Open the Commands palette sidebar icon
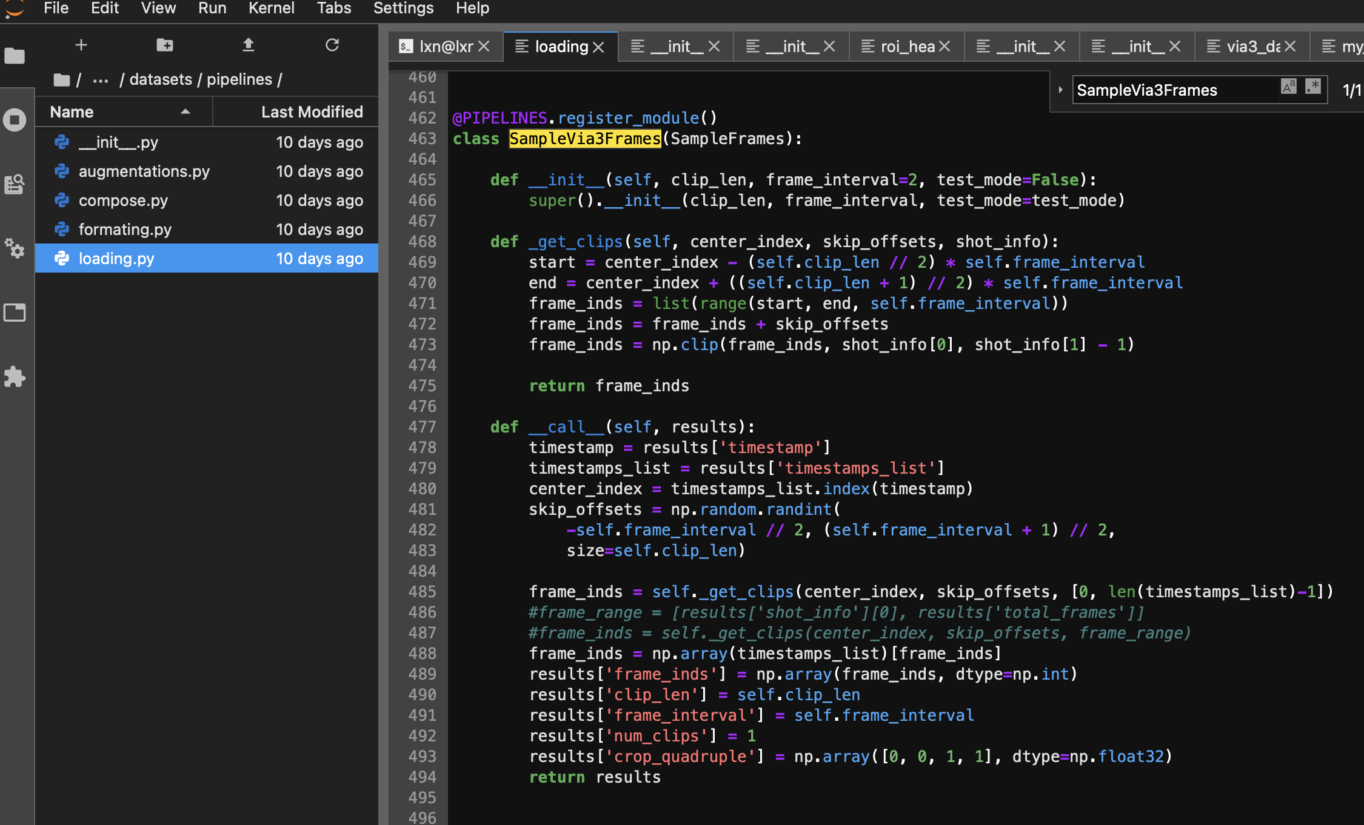This screenshot has height=825, width=1364. point(15,184)
